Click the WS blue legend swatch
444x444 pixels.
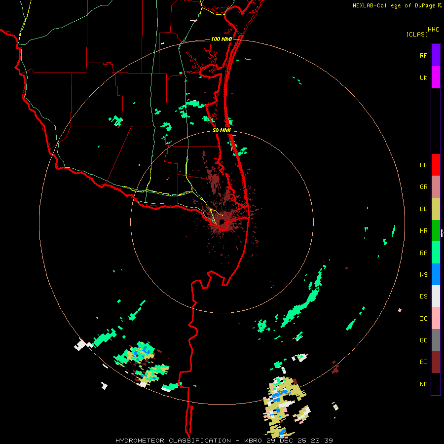pyautogui.click(x=436, y=274)
